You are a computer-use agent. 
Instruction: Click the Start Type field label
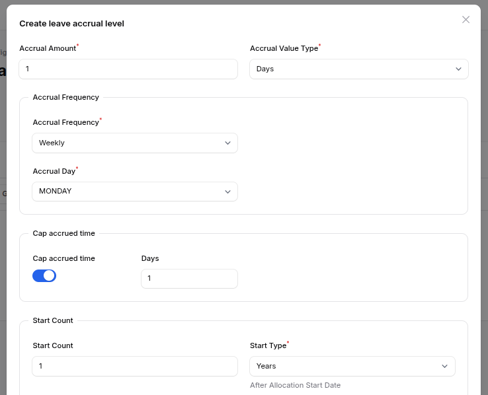[x=268, y=345]
